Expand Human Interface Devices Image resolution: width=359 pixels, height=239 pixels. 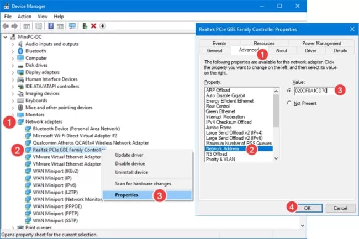click(x=13, y=79)
